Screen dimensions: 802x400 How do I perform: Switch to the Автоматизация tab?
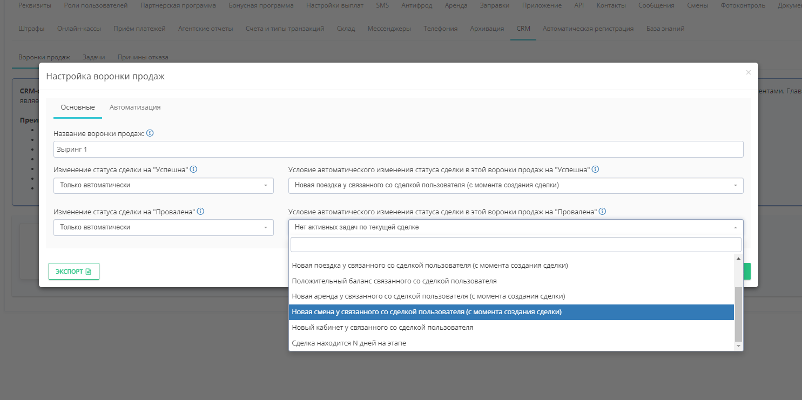(135, 107)
